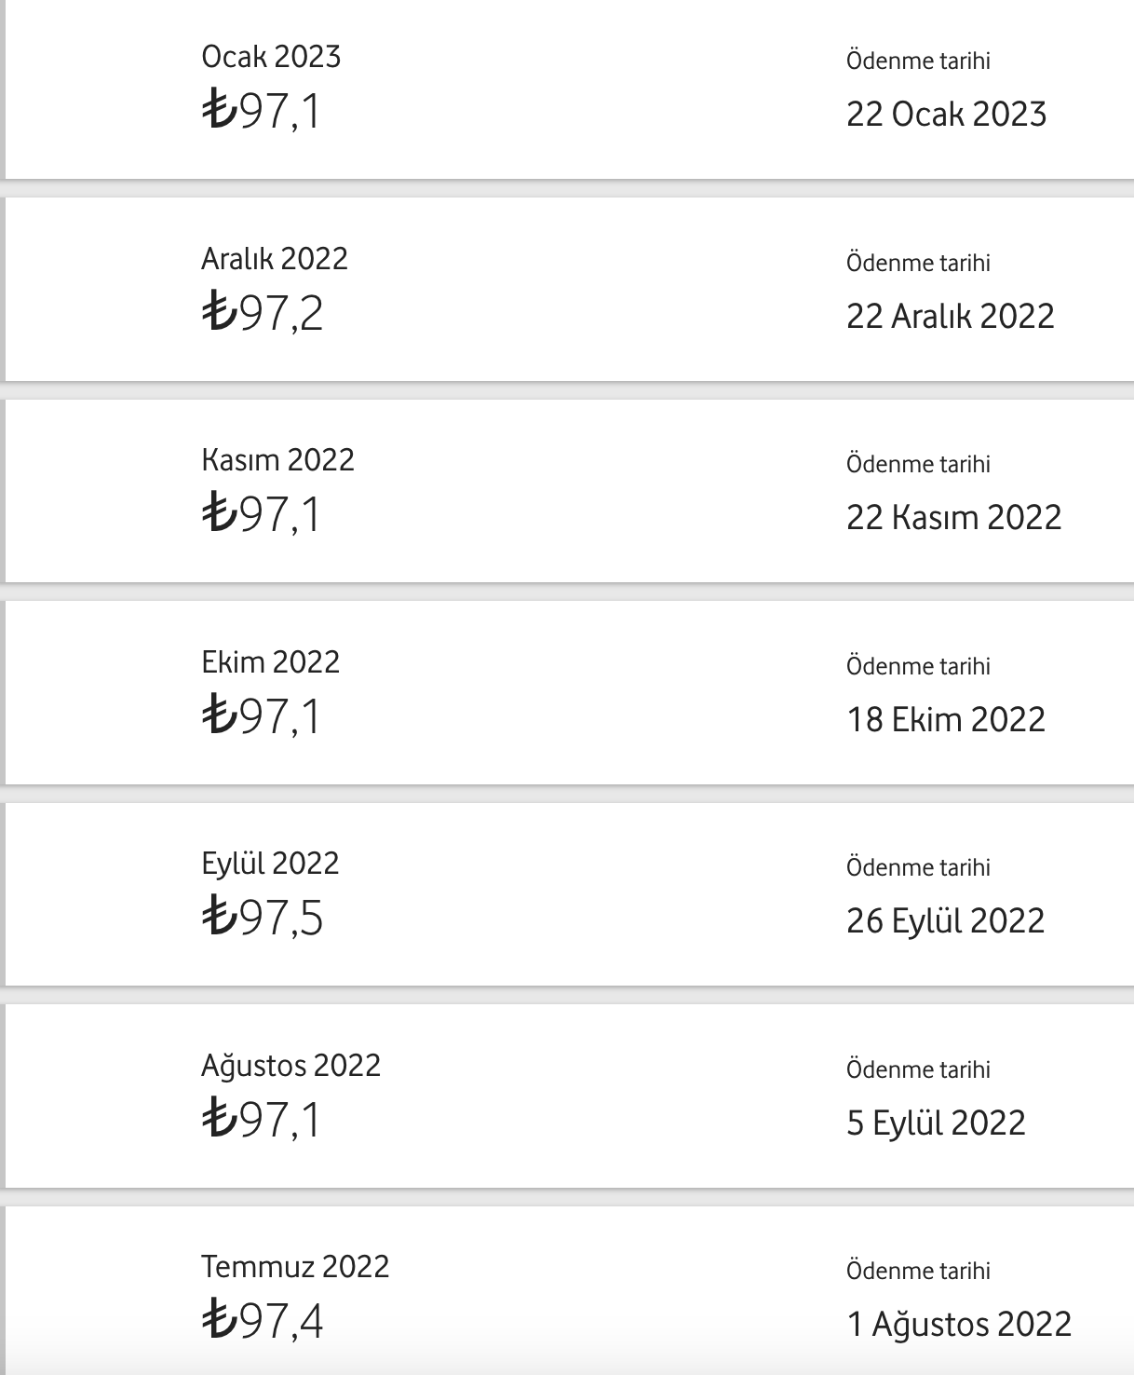Select payment date 22 Kasım 2022
Viewport: 1134px width, 1375px height.
(x=954, y=518)
